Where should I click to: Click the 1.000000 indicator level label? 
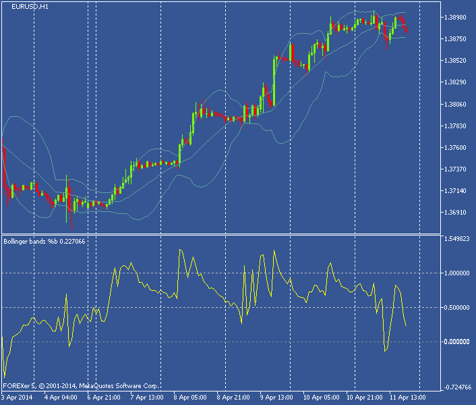pyautogui.click(x=458, y=273)
